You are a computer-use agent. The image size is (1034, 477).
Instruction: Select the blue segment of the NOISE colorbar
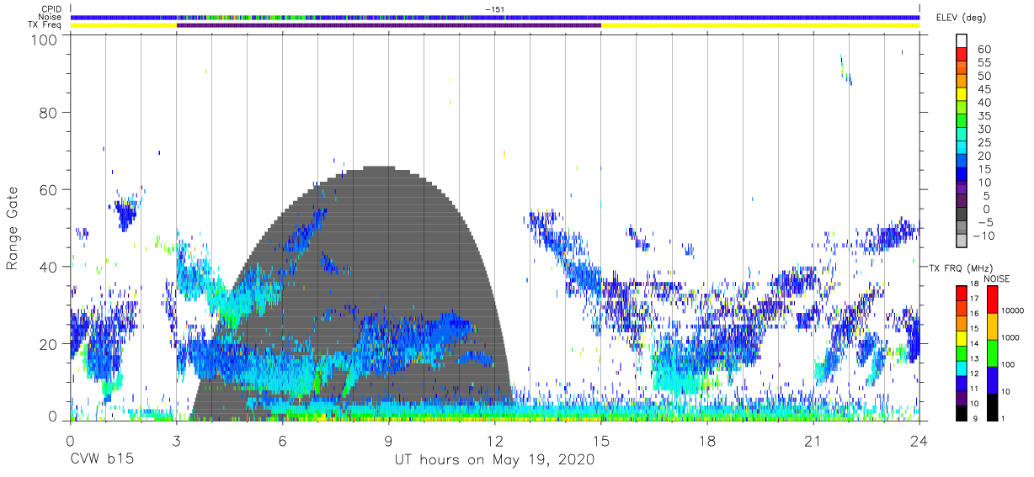(x=991, y=380)
